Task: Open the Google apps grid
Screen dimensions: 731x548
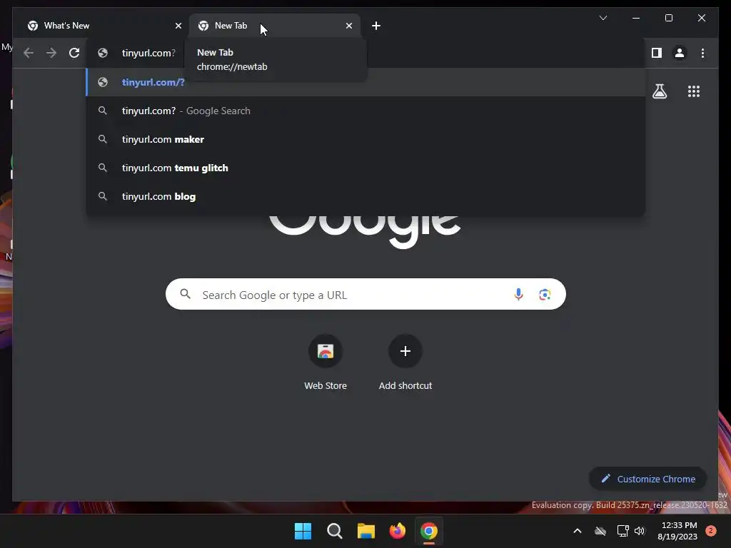Action: pyautogui.click(x=694, y=91)
